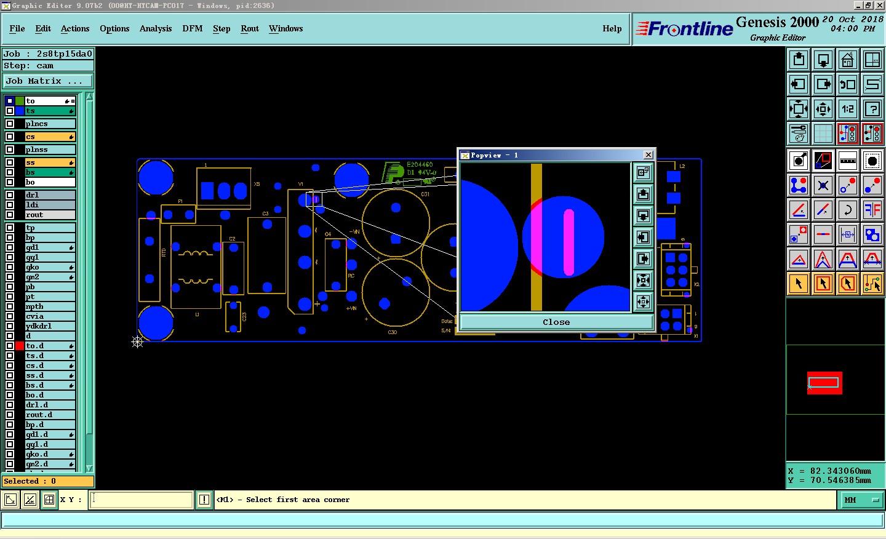Toggle the grid display icon
886x539 pixels.
tap(823, 134)
